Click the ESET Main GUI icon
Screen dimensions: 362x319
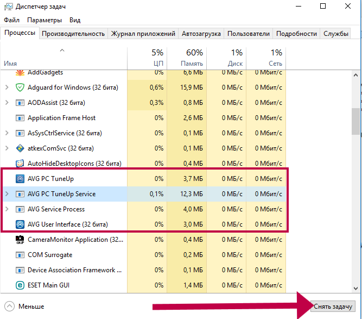pyautogui.click(x=20, y=285)
